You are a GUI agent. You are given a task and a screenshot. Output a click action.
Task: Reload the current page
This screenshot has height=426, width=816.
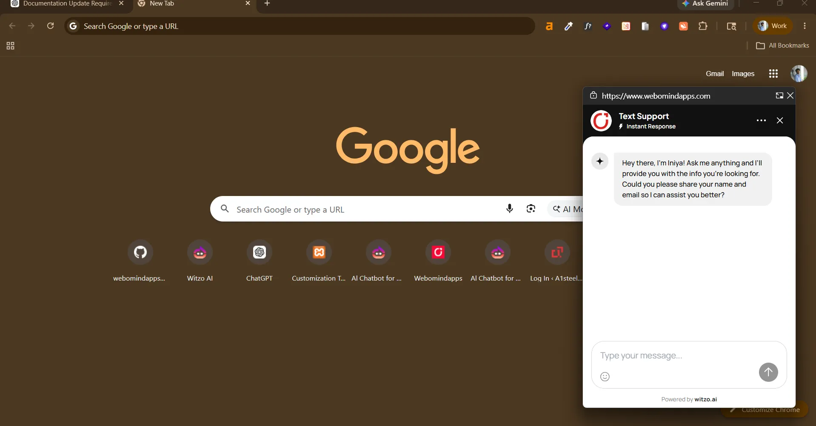50,26
